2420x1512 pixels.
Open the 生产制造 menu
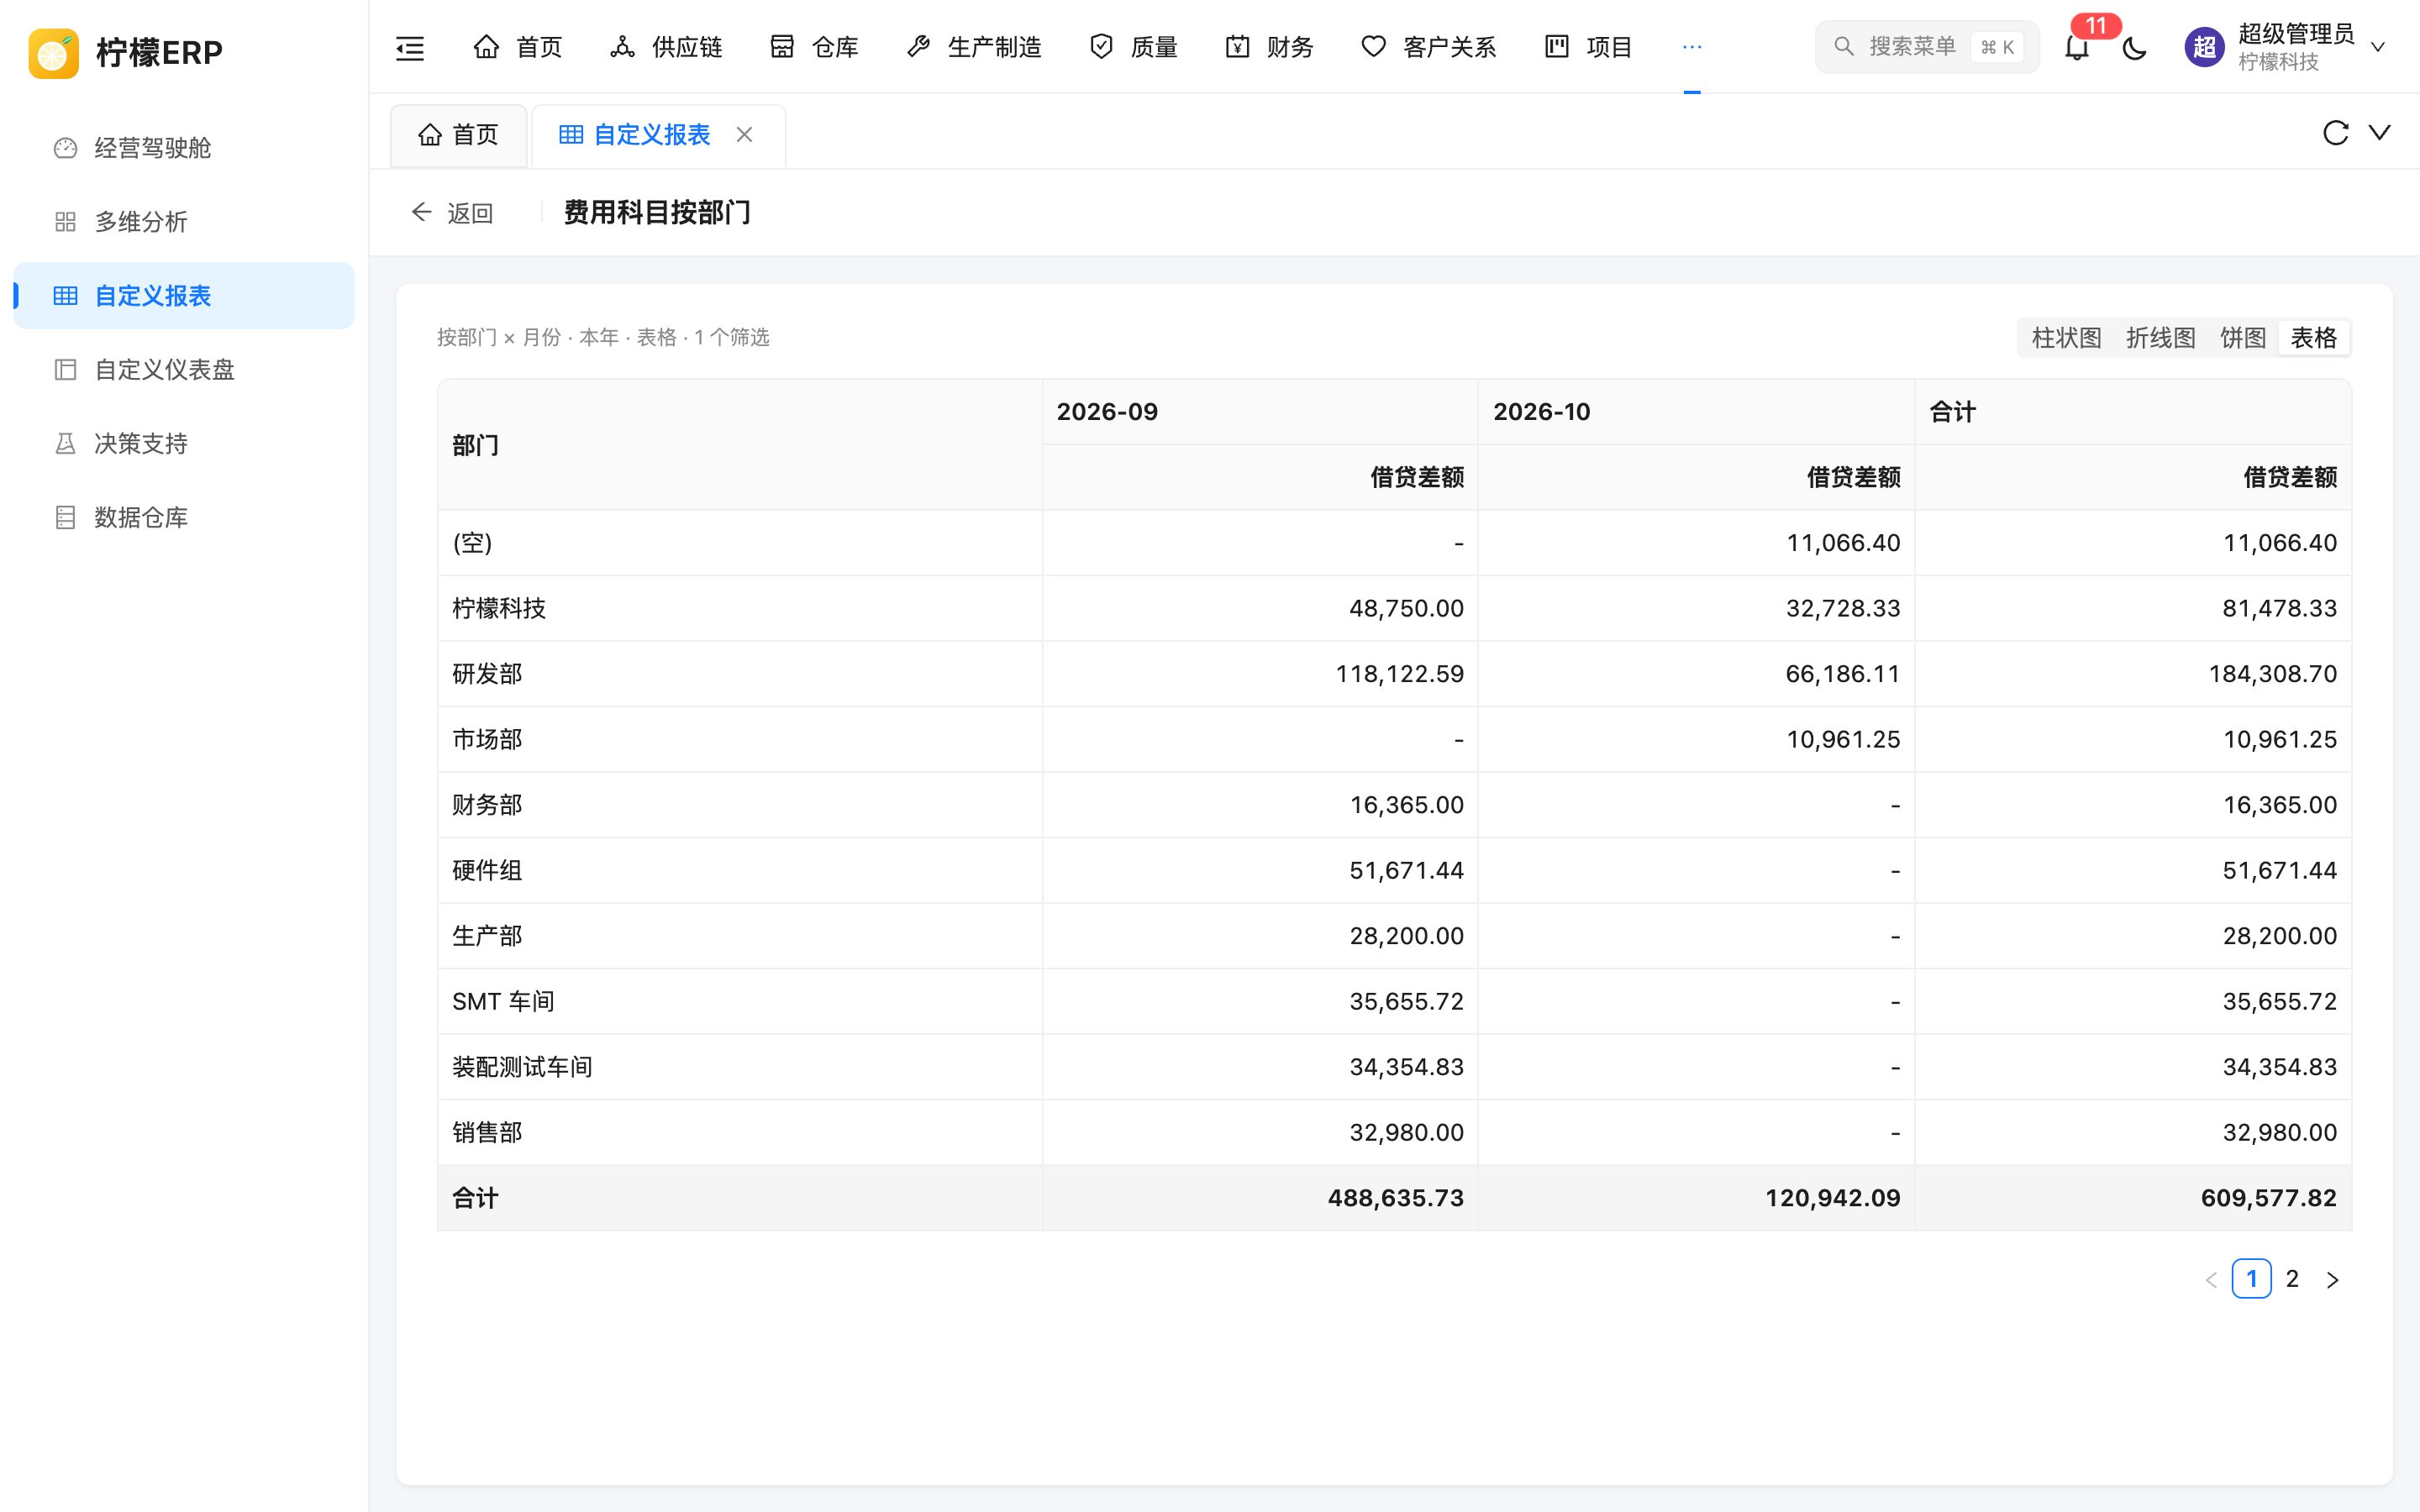pos(973,47)
